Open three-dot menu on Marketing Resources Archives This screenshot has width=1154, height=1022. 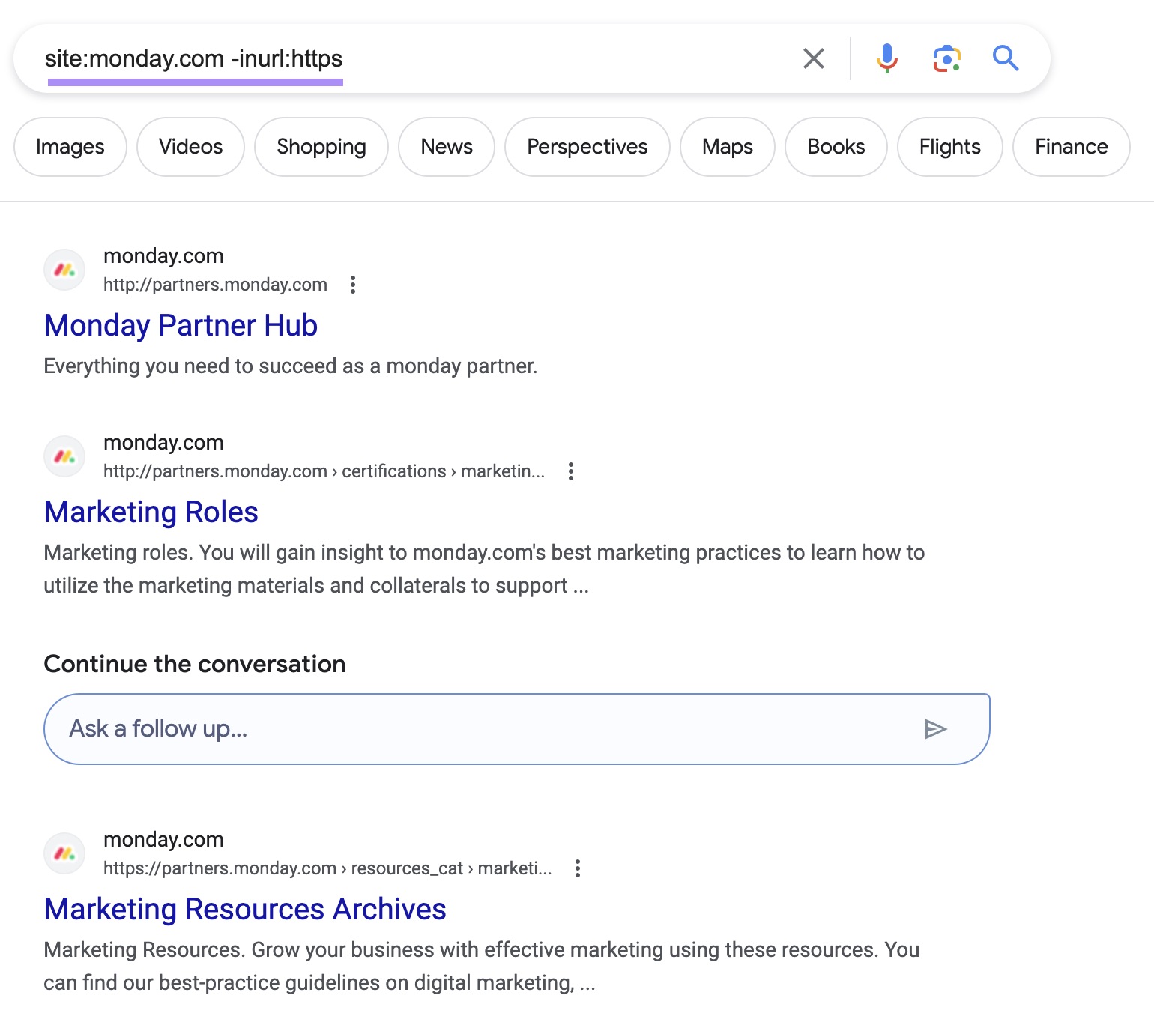coord(578,868)
